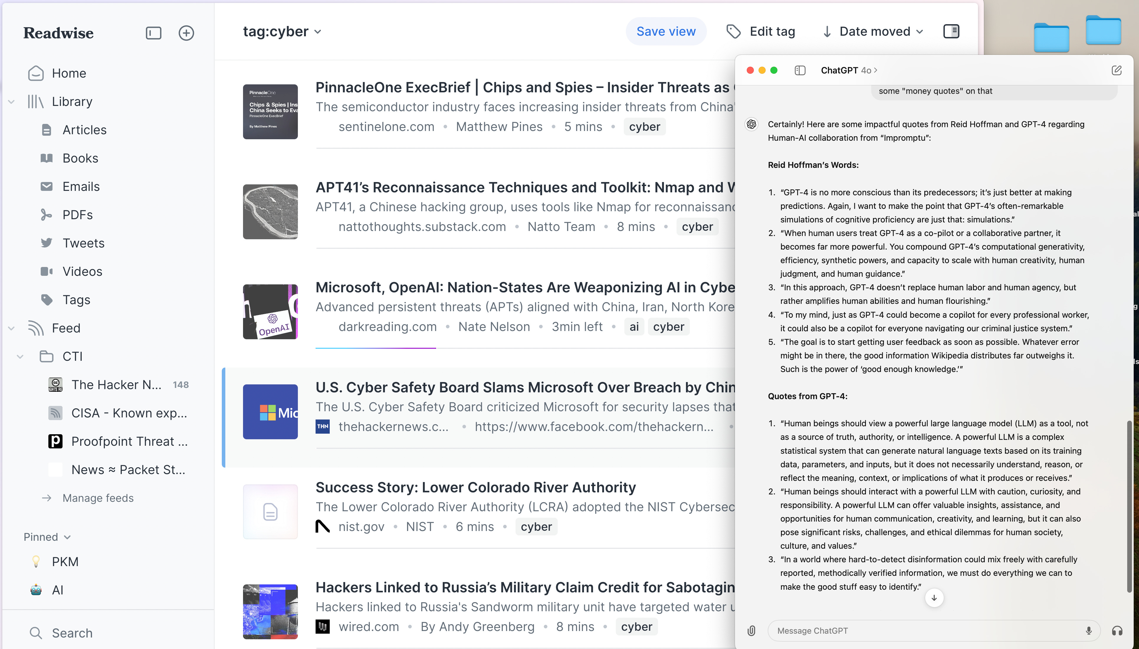Click the microphone dictation icon in ChatGPT
The image size is (1139, 649).
point(1089,631)
